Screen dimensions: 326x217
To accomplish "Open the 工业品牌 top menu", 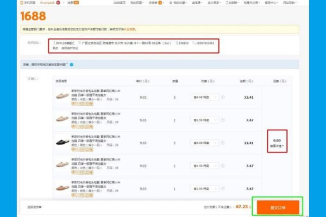I will pos(232,3).
